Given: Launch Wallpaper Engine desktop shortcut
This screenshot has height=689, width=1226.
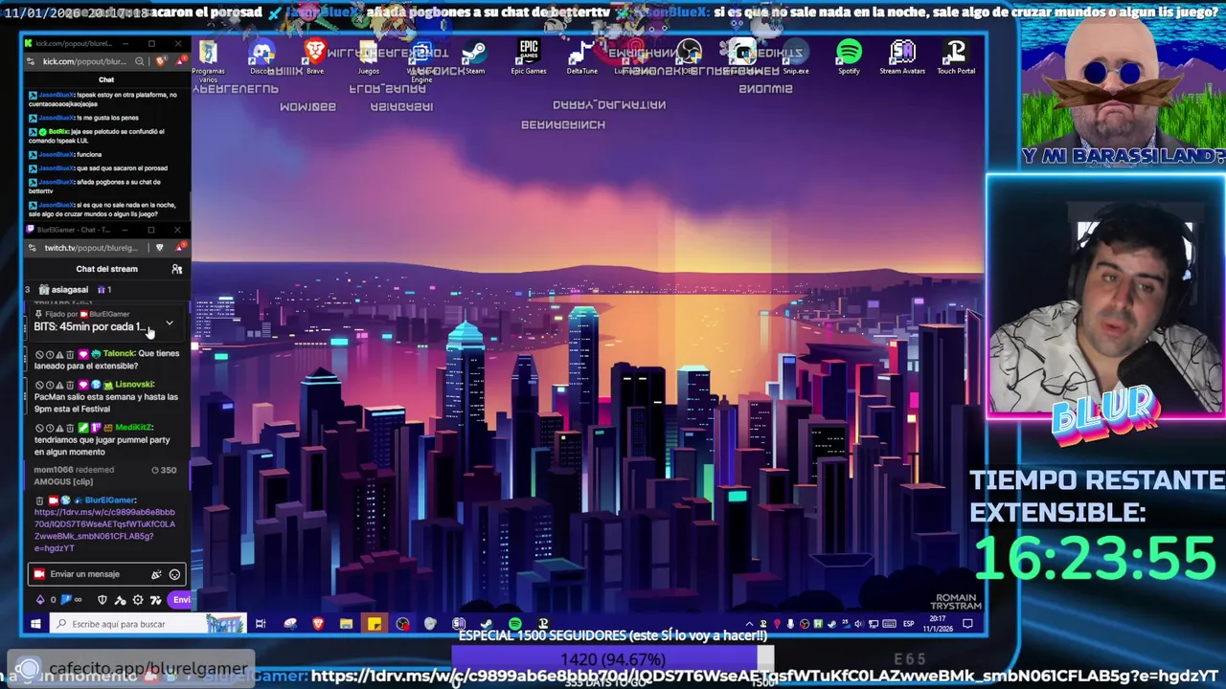Looking at the screenshot, I should [x=421, y=59].
